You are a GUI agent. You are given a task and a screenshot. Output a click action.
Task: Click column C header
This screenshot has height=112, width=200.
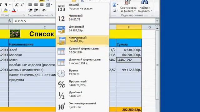(45, 27)
